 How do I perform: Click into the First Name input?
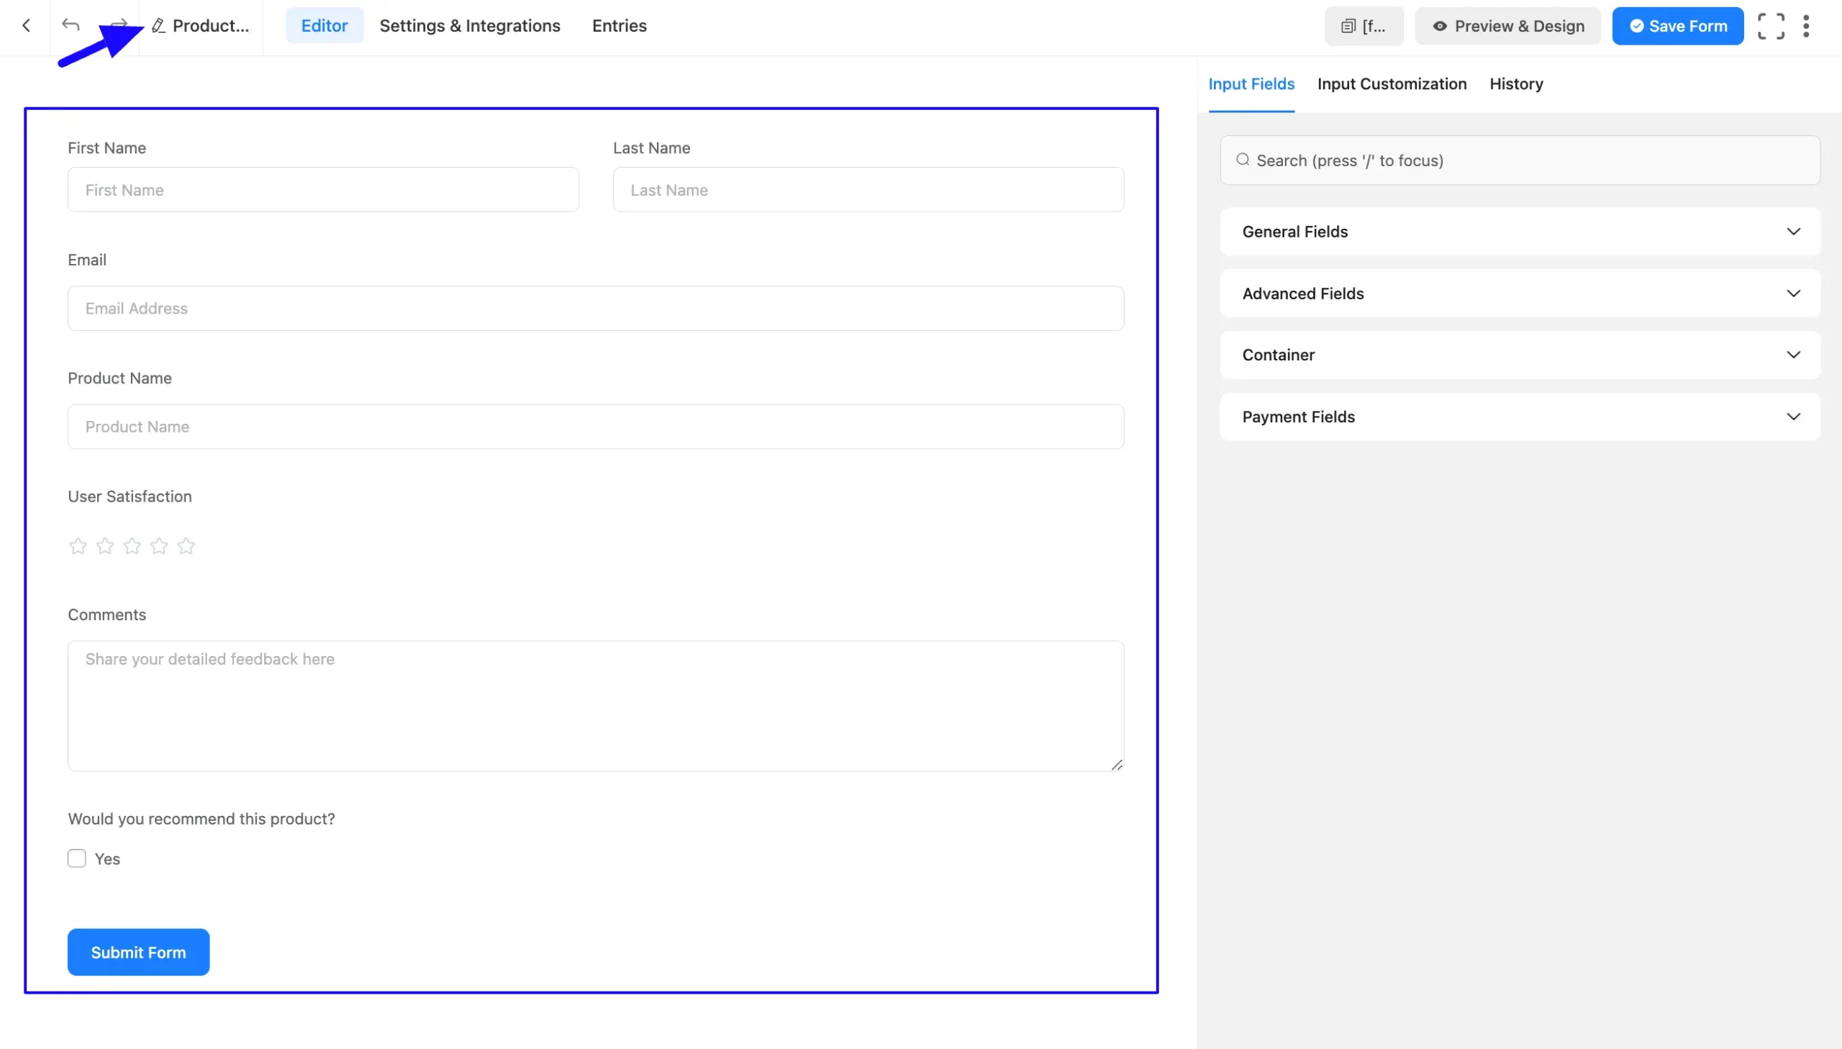(323, 189)
